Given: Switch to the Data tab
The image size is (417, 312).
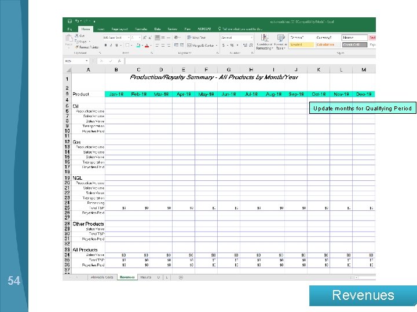Looking at the screenshot, I should (158, 29).
